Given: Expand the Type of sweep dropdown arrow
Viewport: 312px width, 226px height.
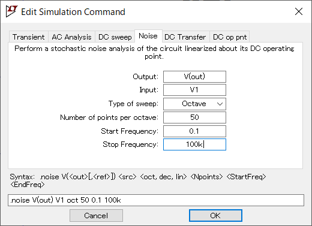Looking at the screenshot, I should 220,104.
